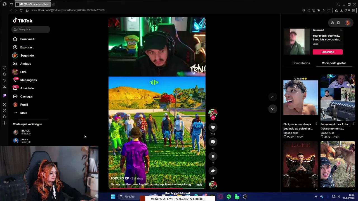
Task: Open OBS Studio from the taskbar
Action: pos(245,197)
